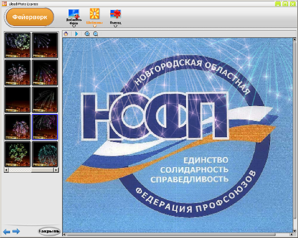Click the preview vertical scrollbar down arrow
This screenshot has height=238, width=298.
tap(295, 231)
